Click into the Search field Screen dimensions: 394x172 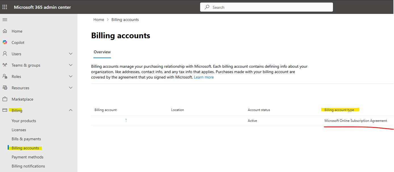[267, 7]
